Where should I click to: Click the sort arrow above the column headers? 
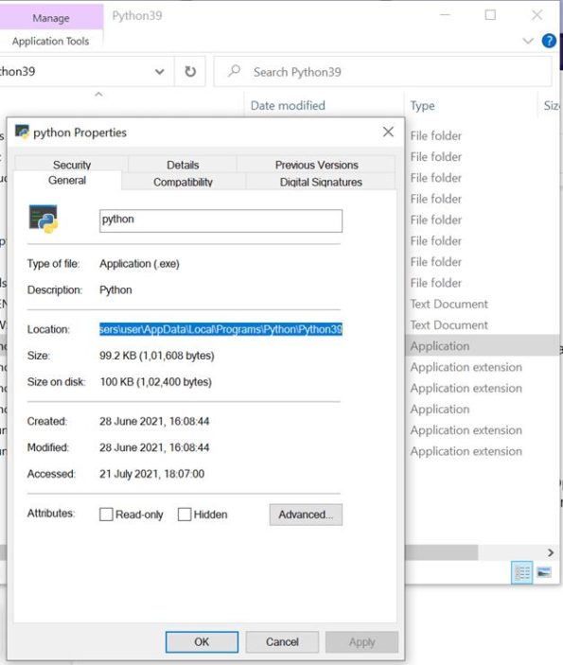coord(98,95)
